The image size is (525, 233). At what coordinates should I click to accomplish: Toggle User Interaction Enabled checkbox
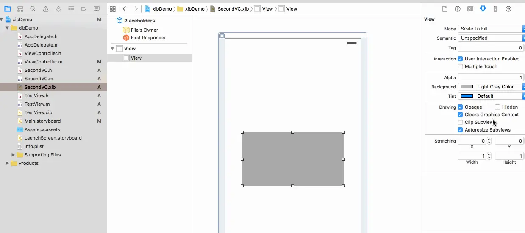click(x=460, y=59)
